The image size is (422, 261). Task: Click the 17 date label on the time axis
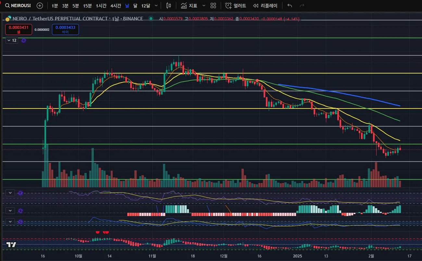click(409, 256)
